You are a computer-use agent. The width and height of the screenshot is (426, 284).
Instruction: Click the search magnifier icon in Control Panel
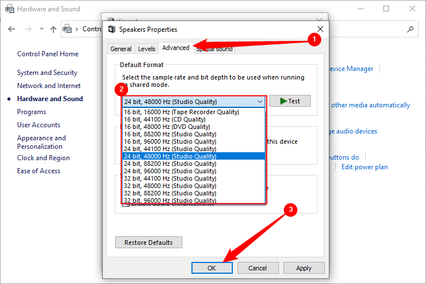tap(410, 29)
